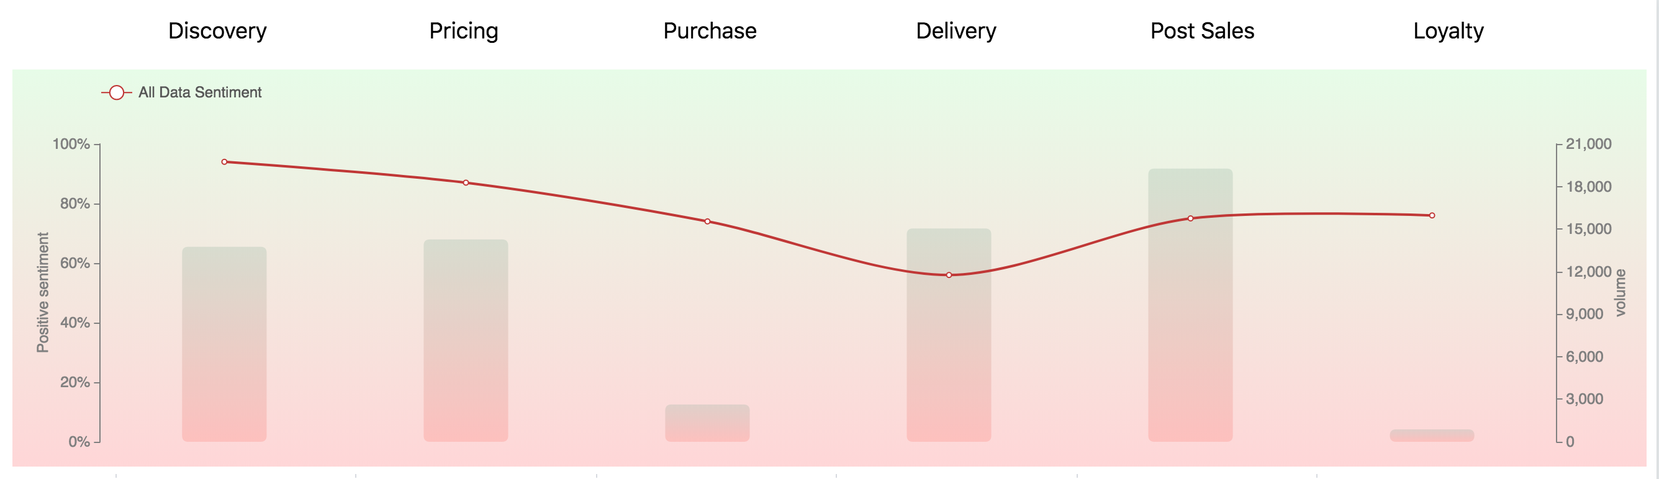
Task: Select the Loyalty stage header
Action: coord(1448,31)
